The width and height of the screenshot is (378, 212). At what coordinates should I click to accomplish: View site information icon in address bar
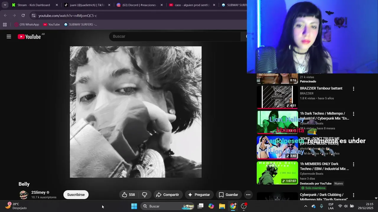33,15
